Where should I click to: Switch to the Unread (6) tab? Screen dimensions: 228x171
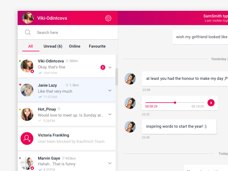tap(53, 46)
